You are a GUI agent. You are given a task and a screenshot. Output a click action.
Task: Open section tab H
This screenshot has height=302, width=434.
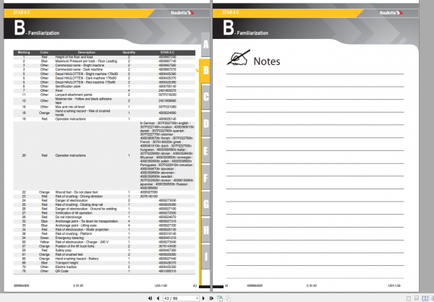click(x=205, y=230)
